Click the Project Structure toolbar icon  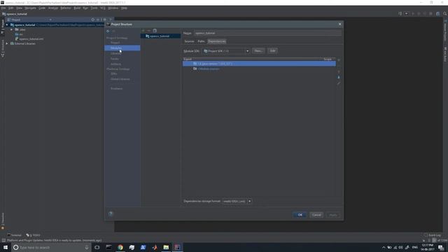pos(437,14)
